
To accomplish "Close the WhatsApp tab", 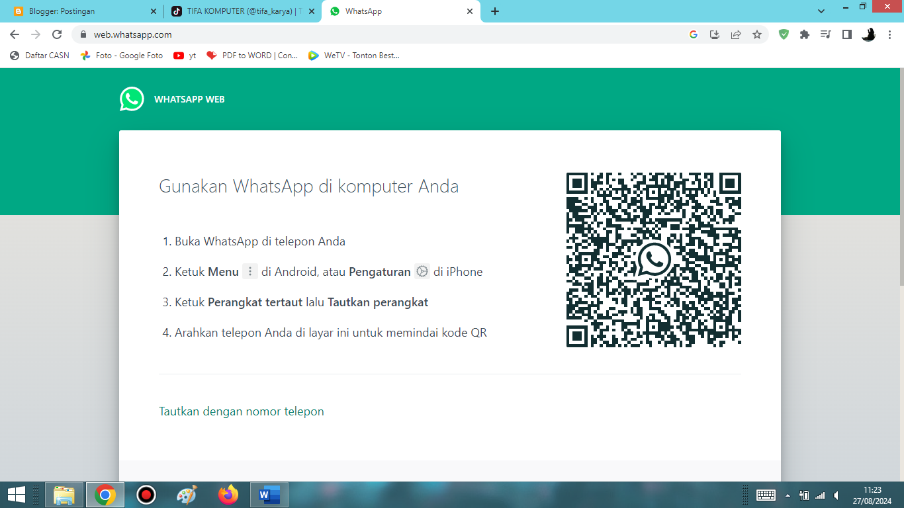I will coord(470,11).
